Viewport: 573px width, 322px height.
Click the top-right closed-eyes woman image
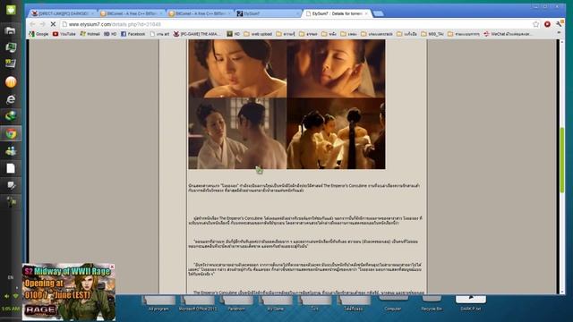point(336,68)
